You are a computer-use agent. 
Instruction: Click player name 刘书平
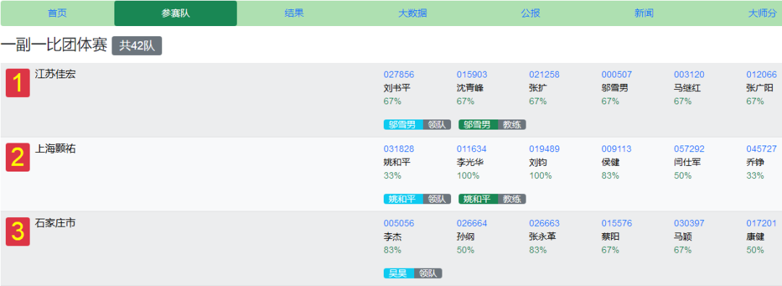coord(397,88)
